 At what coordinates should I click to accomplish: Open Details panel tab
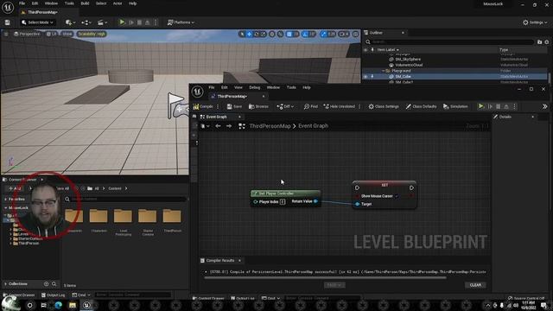[505, 117]
